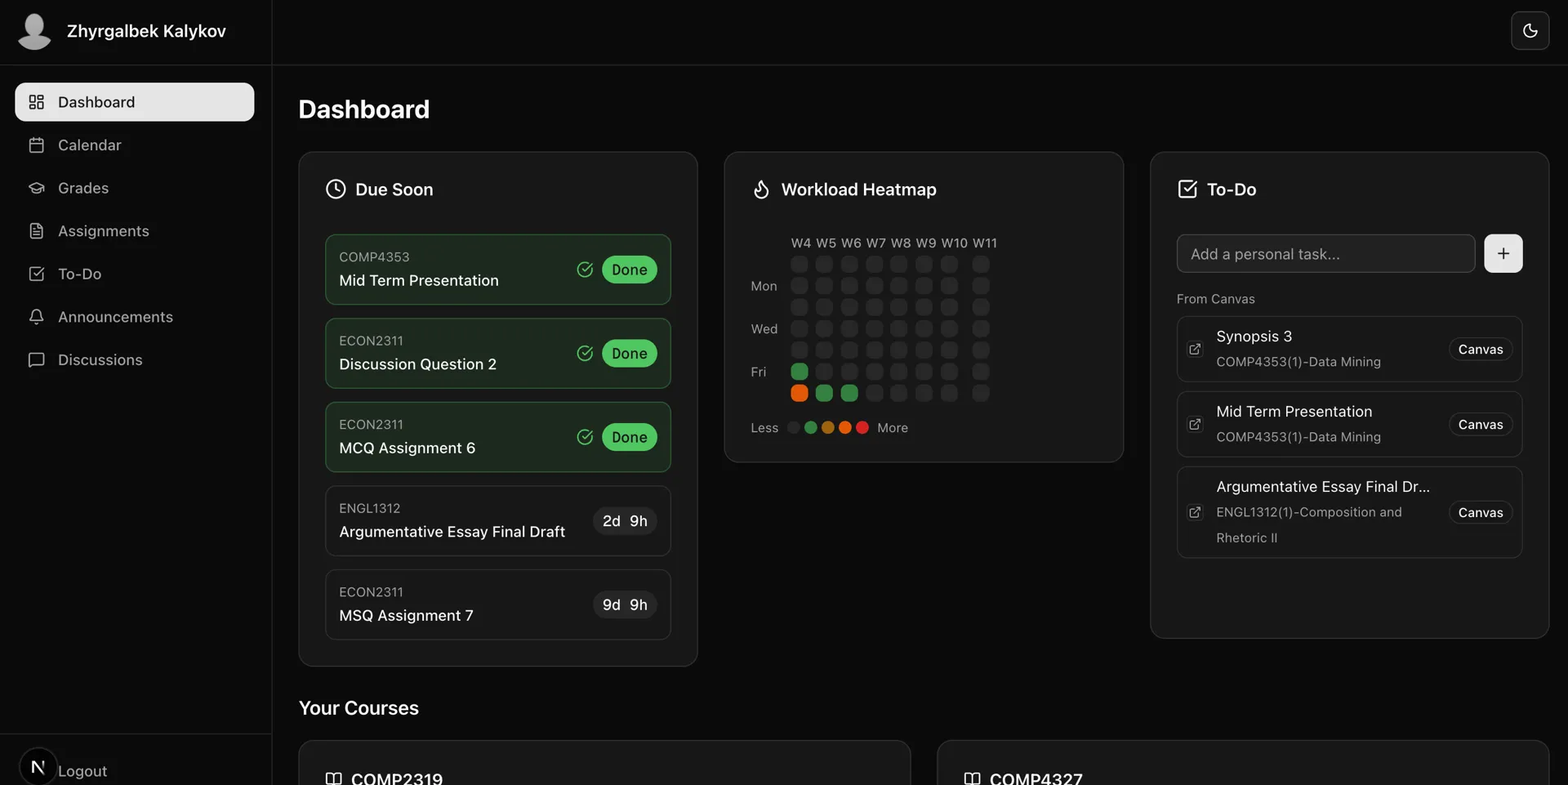Click the flame icon on Workload Heatmap
1568x785 pixels.
(x=761, y=189)
